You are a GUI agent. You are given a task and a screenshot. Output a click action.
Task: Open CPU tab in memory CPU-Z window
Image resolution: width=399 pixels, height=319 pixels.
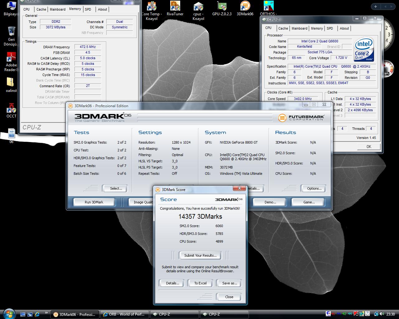(x=27, y=9)
